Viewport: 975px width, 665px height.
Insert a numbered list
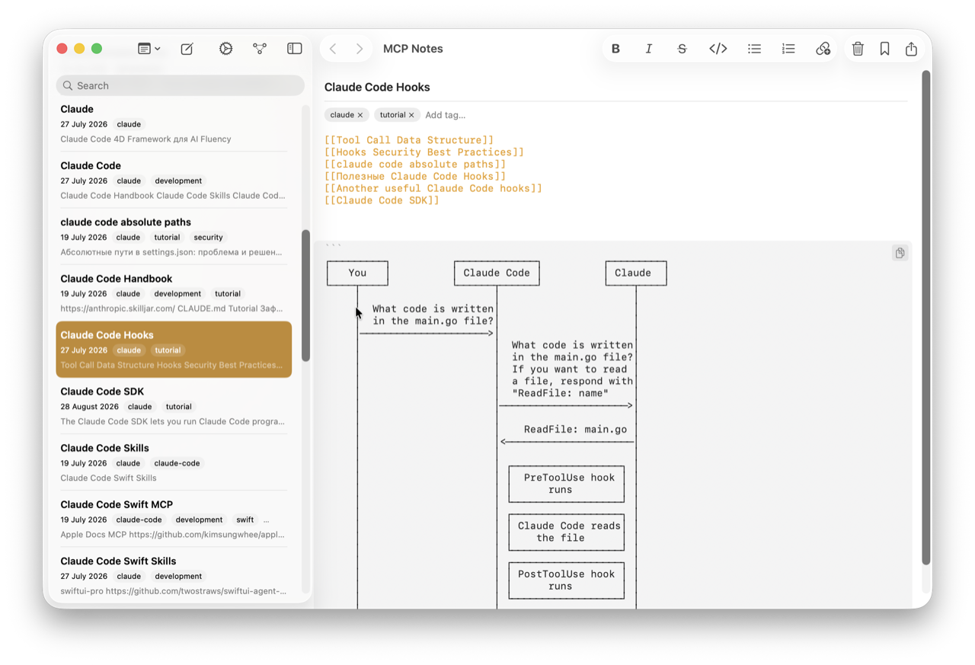coord(788,49)
